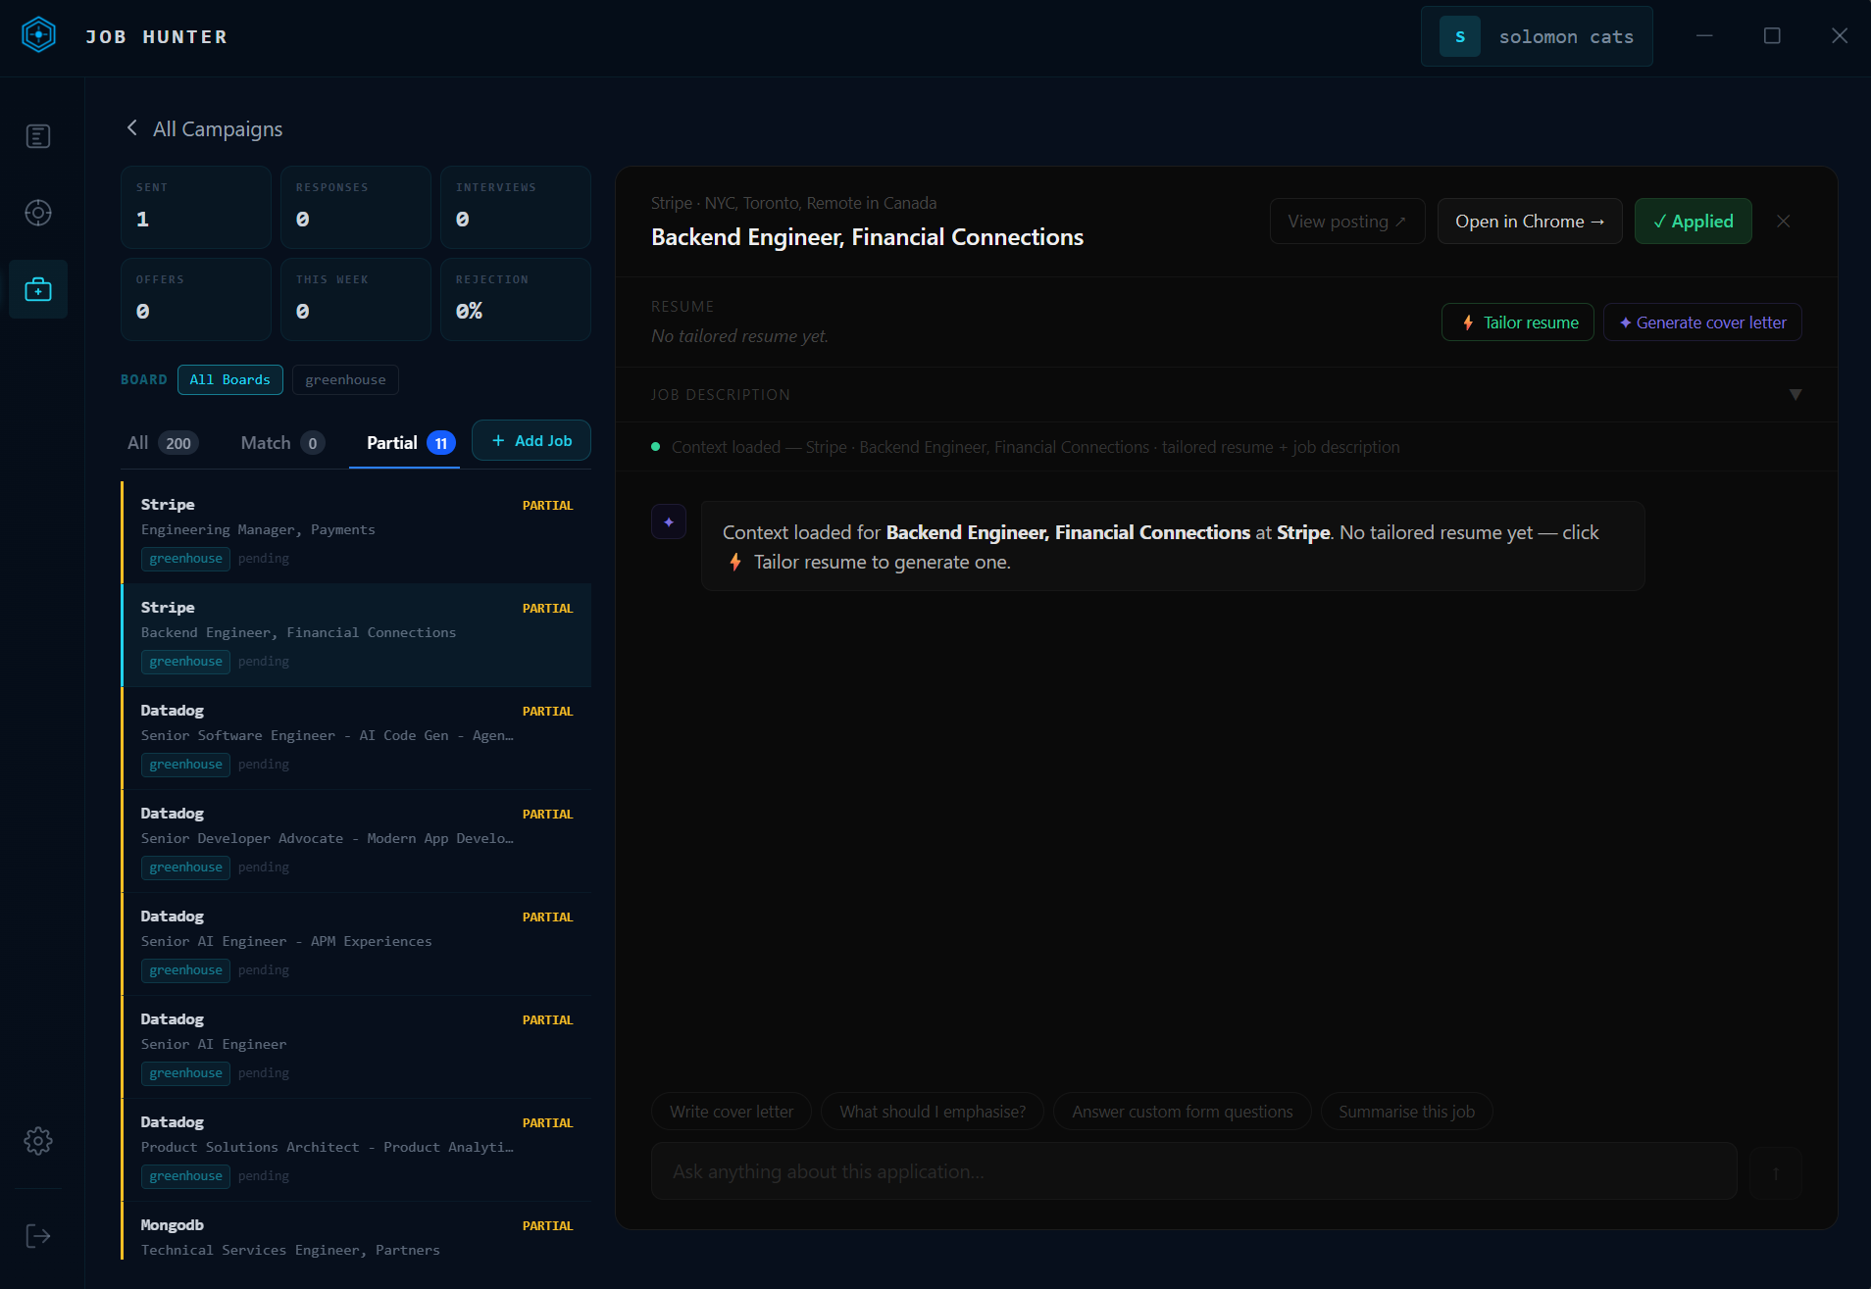Open Datadog AI Code Gen job
1871x1289 pixels.
click(x=357, y=738)
